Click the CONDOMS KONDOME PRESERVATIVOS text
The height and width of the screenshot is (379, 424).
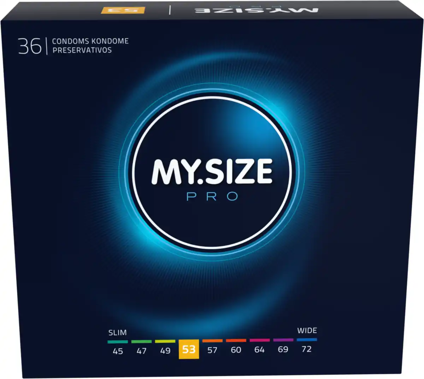pyautogui.click(x=90, y=46)
